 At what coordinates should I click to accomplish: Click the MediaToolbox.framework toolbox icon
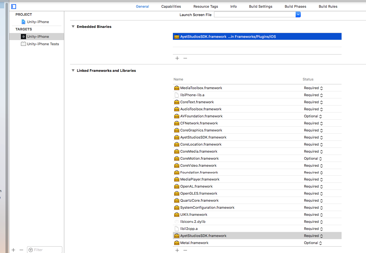pyautogui.click(x=177, y=88)
